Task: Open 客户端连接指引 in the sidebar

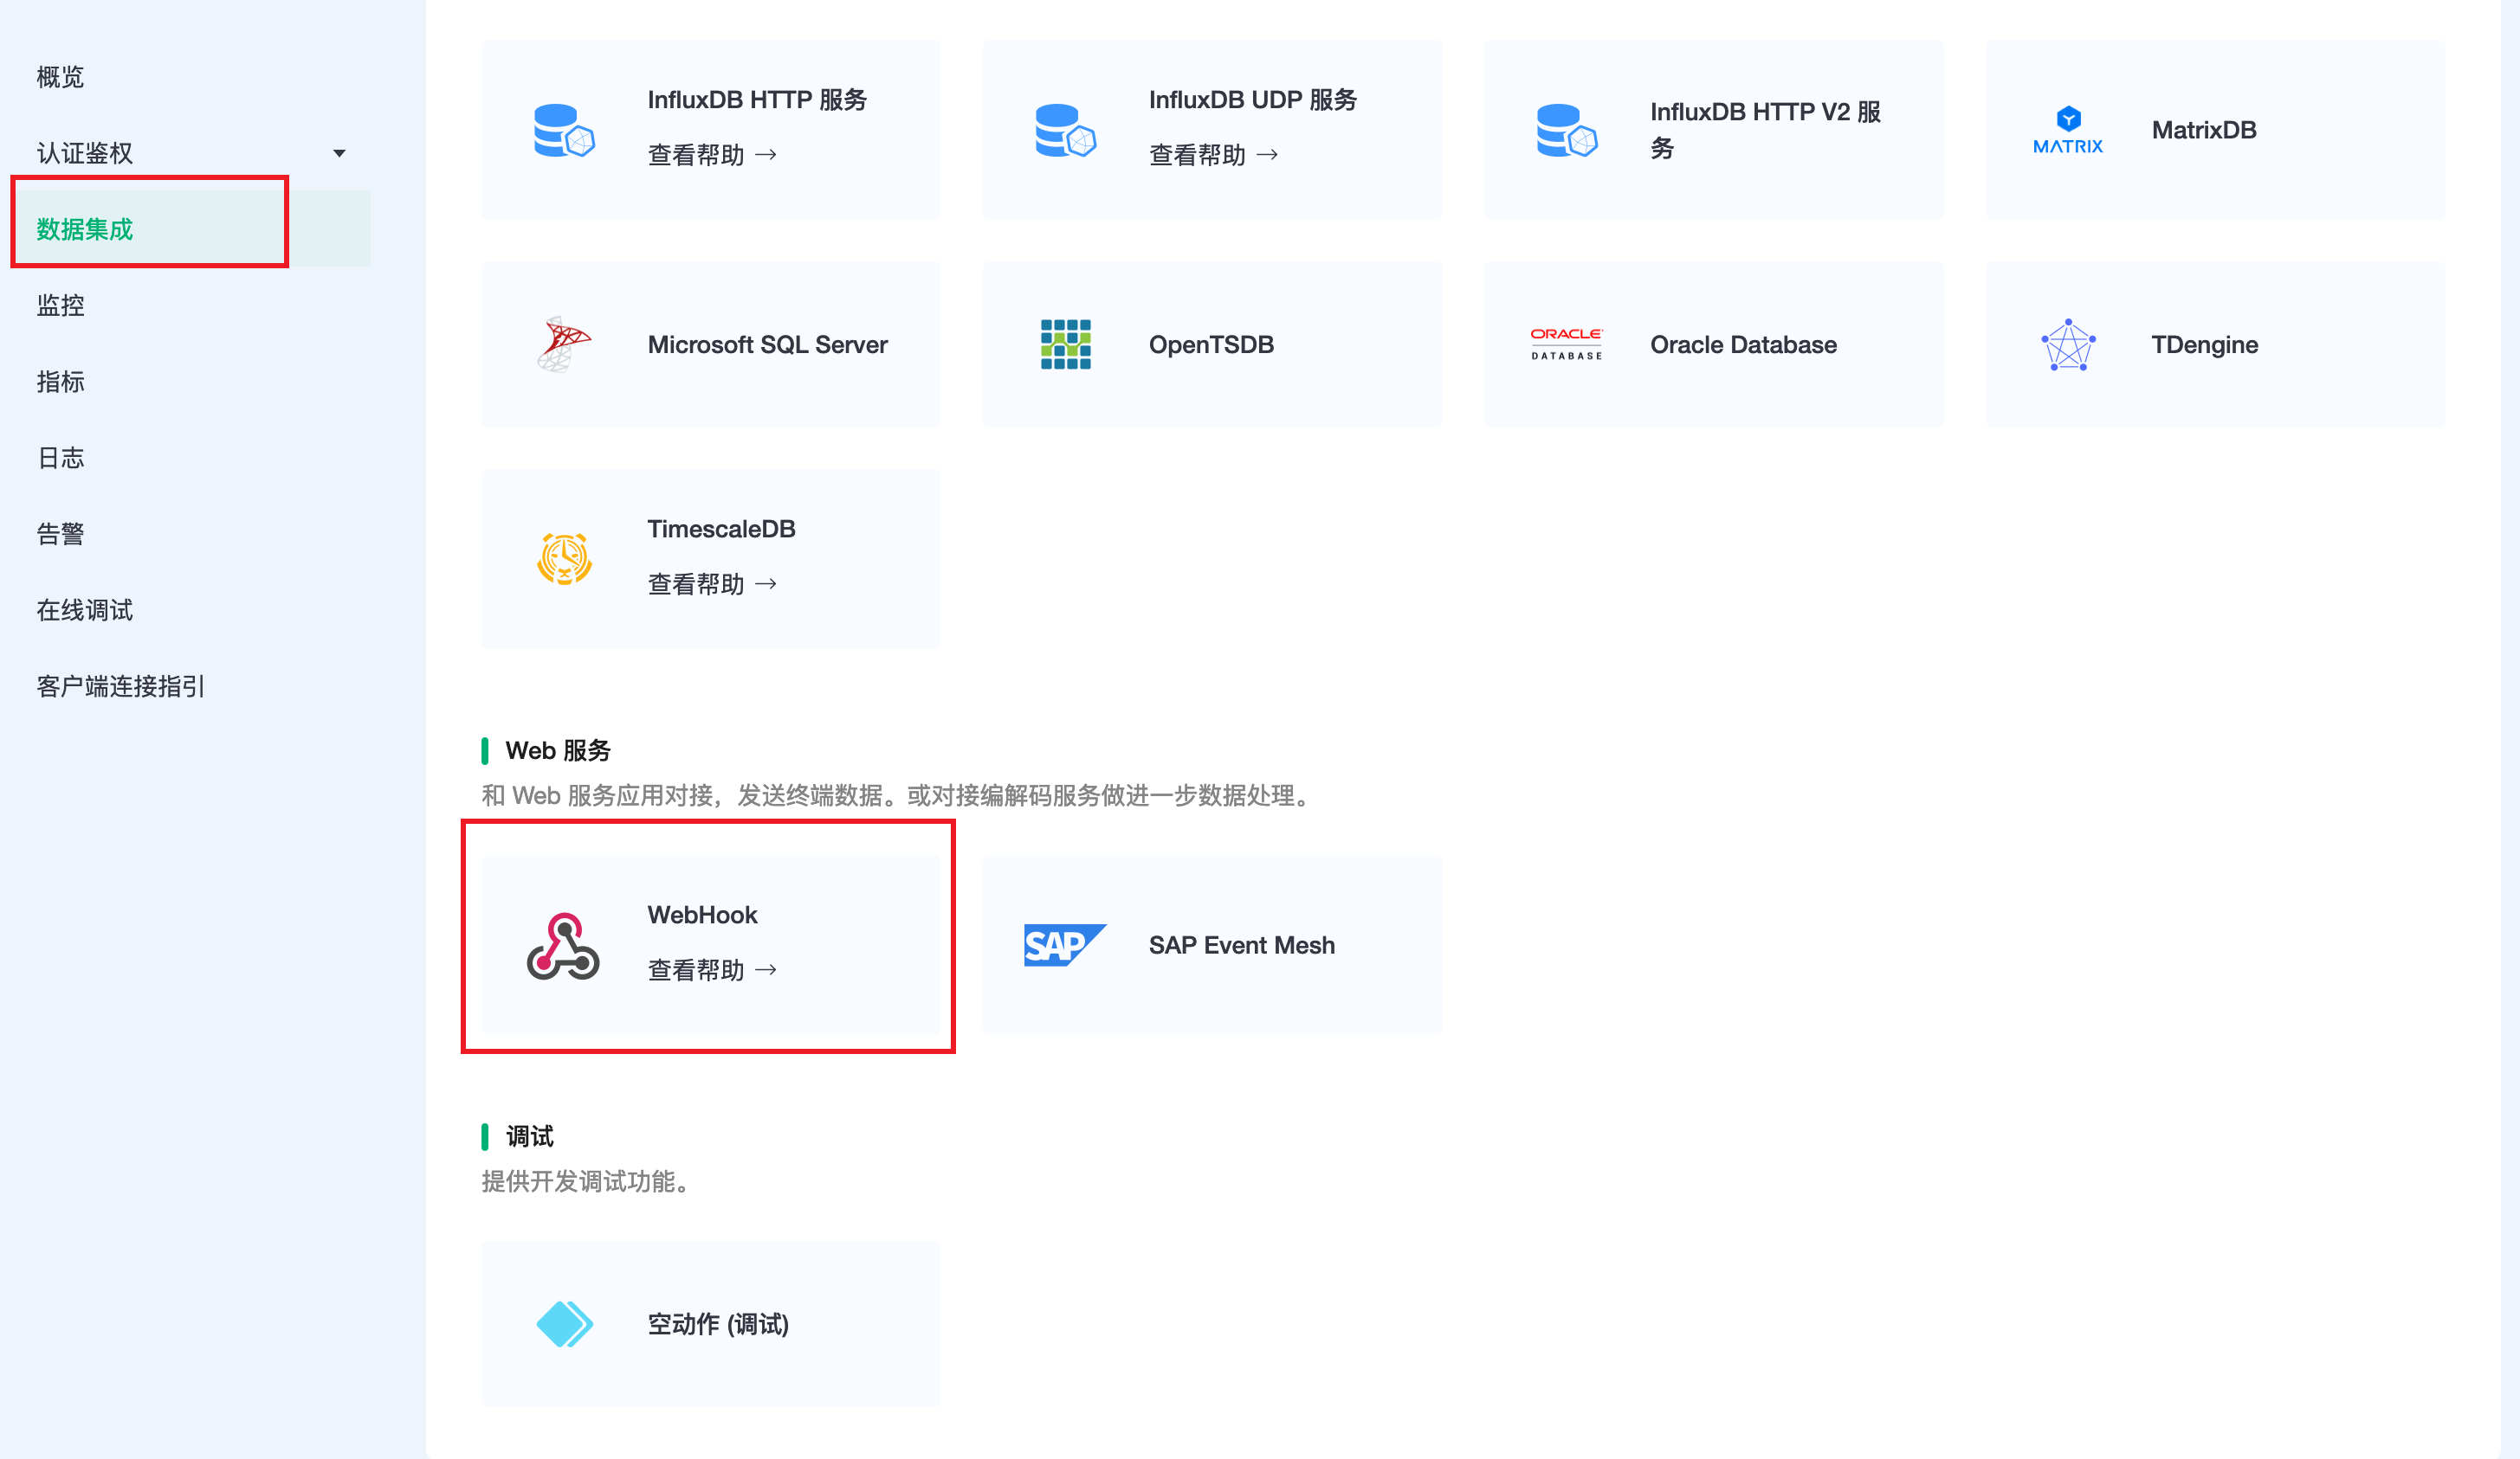Action: pos(121,686)
